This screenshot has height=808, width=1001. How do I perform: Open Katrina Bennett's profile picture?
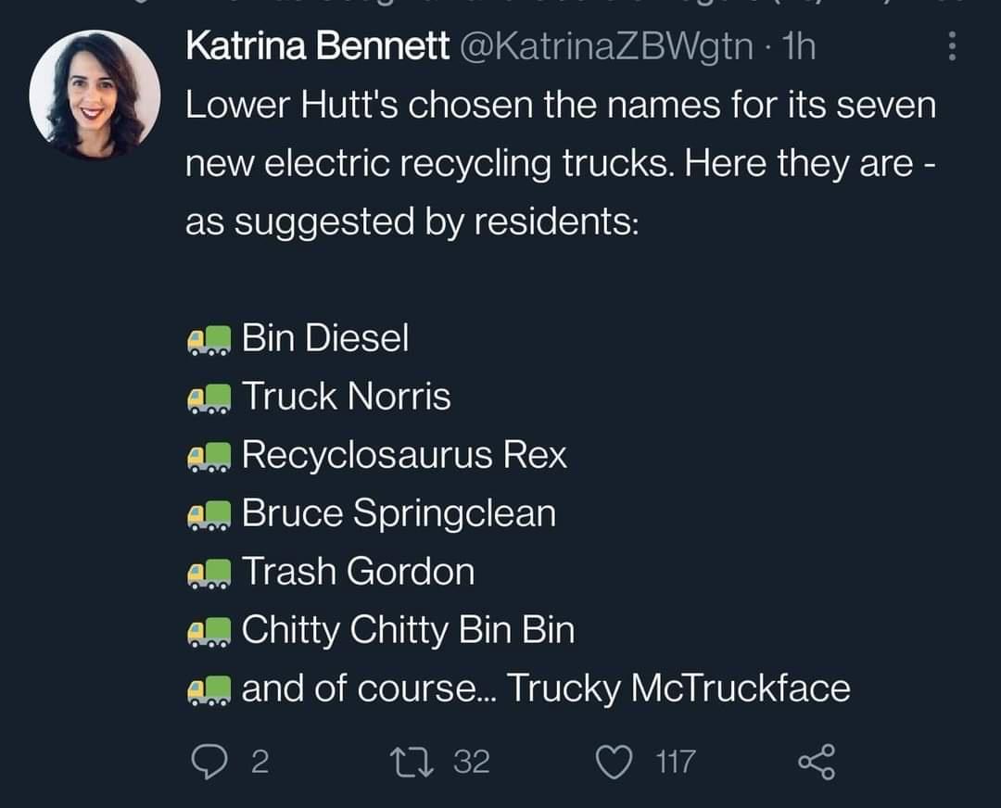(95, 95)
